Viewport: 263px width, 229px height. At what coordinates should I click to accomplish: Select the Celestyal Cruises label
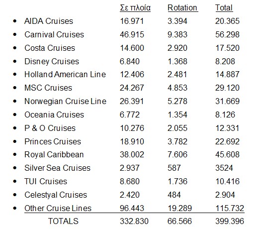56,195
